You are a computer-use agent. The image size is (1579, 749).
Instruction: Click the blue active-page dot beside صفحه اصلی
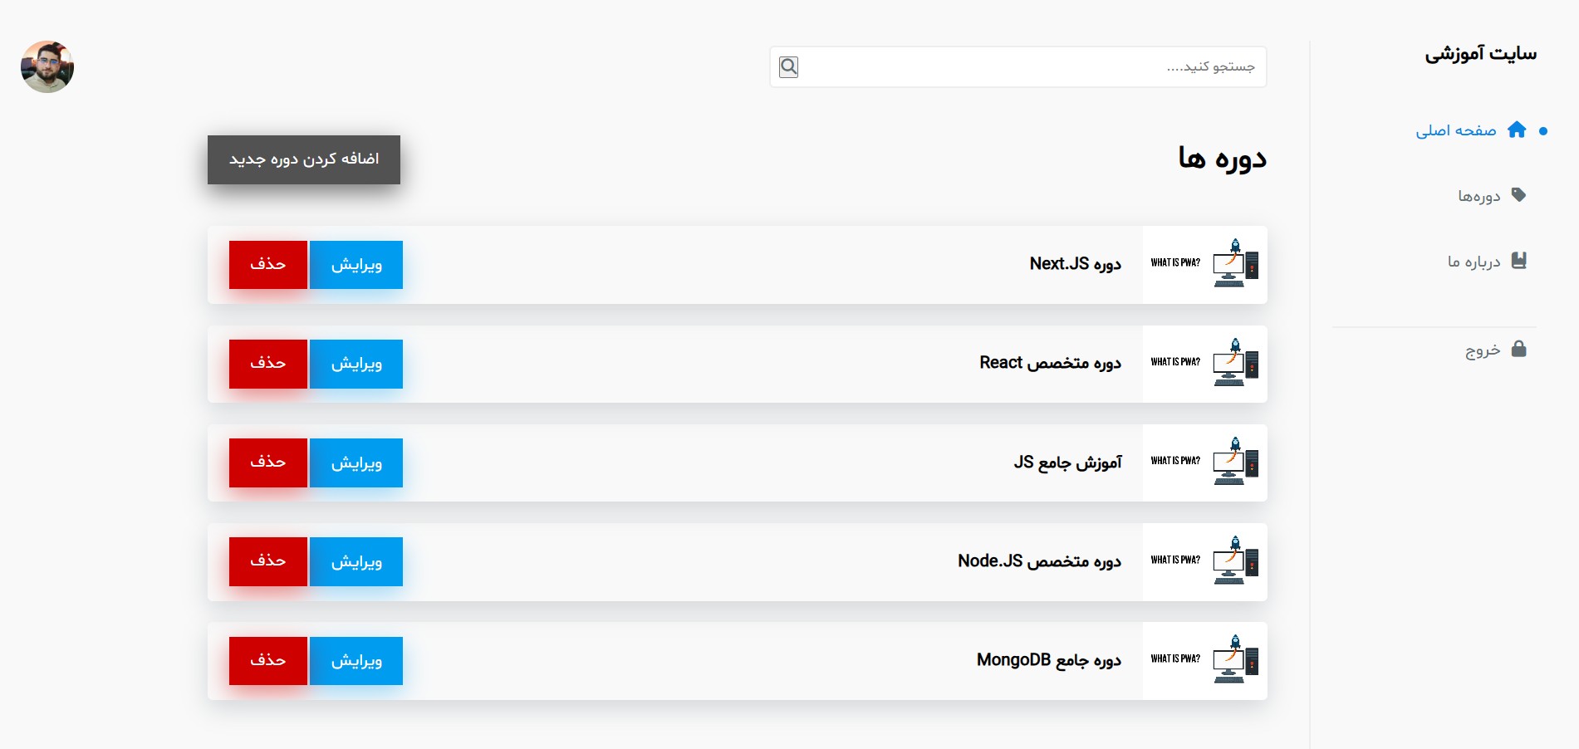[1542, 130]
